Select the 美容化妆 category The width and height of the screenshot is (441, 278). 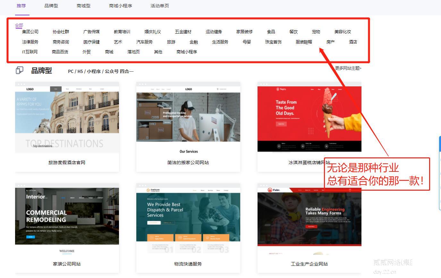pyautogui.click(x=343, y=32)
